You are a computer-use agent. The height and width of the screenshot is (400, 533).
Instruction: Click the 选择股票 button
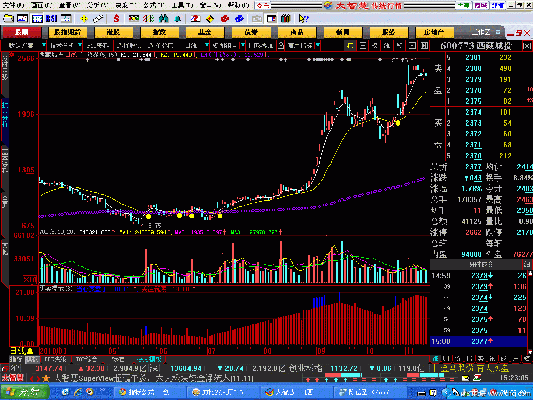[129, 46]
